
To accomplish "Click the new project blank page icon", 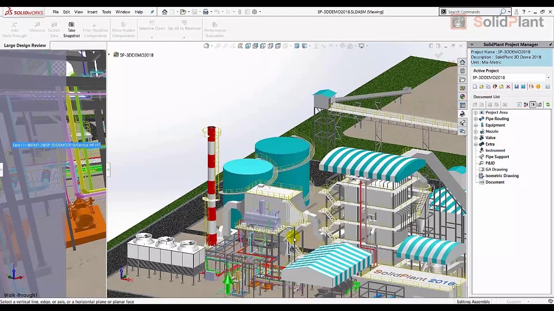I will pos(475,87).
